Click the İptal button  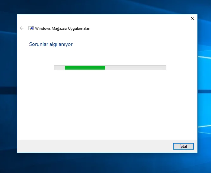tap(183, 146)
